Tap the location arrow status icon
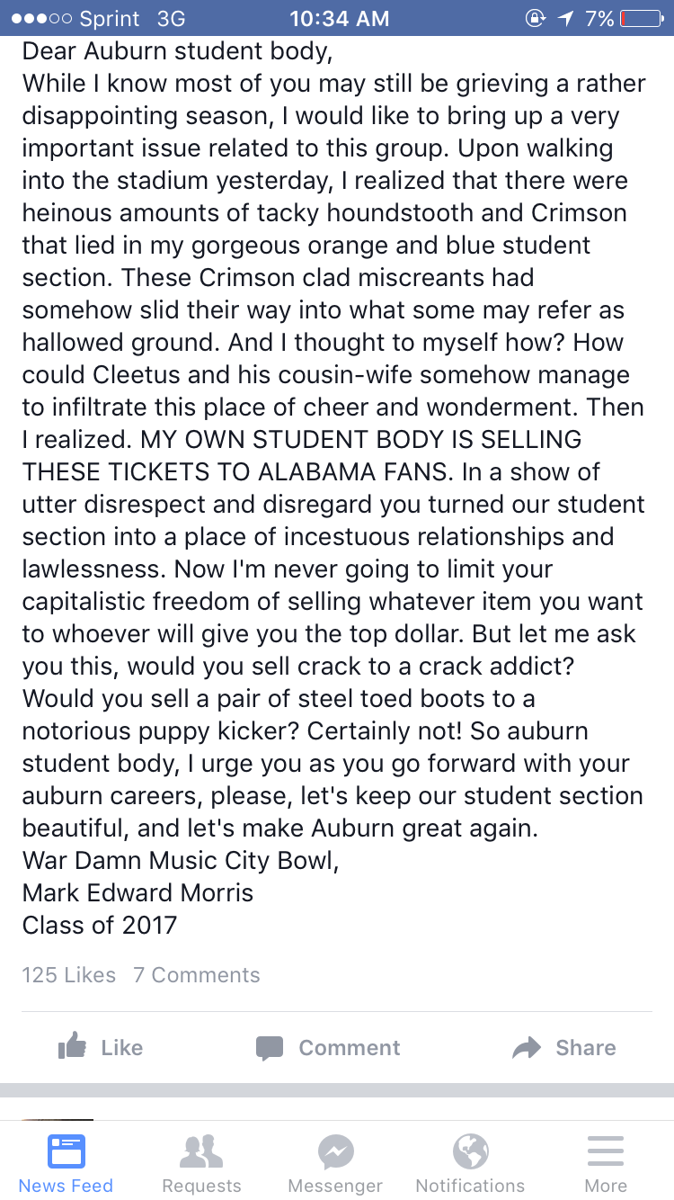674x1200 pixels. [x=567, y=18]
